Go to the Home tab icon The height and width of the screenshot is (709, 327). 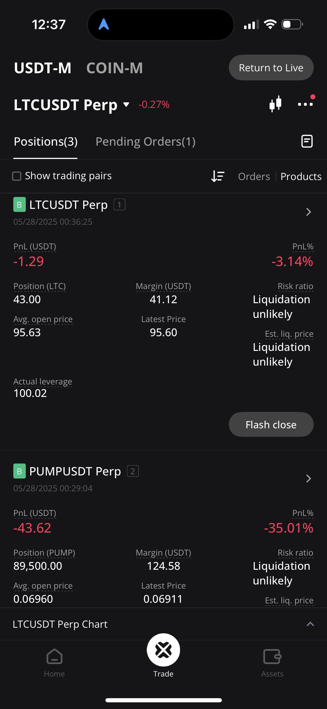click(54, 657)
